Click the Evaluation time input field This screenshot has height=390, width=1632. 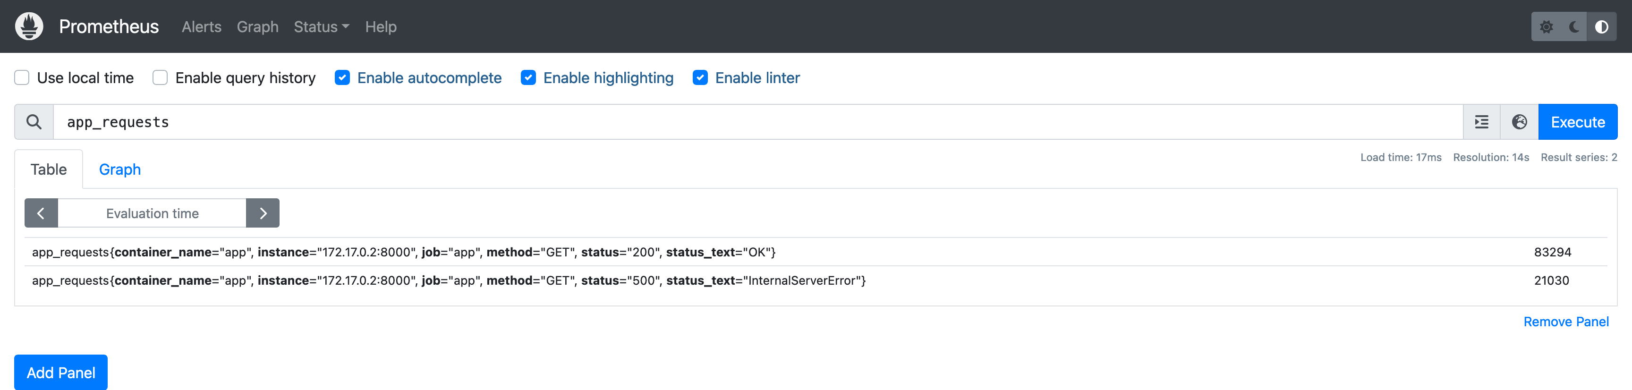(152, 213)
